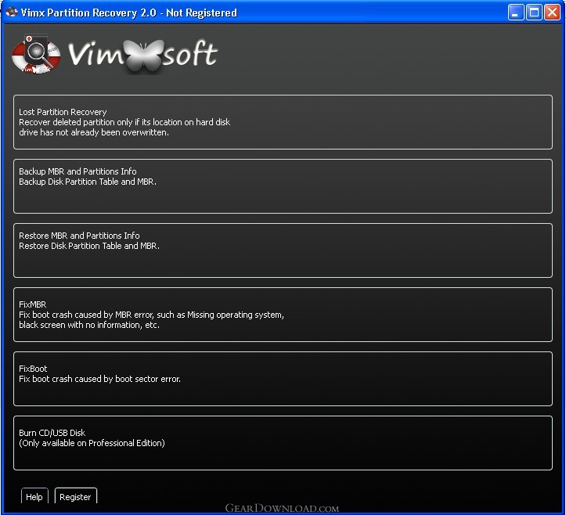Select Burn CD/USB Disk option
The image size is (566, 515).
(283, 443)
